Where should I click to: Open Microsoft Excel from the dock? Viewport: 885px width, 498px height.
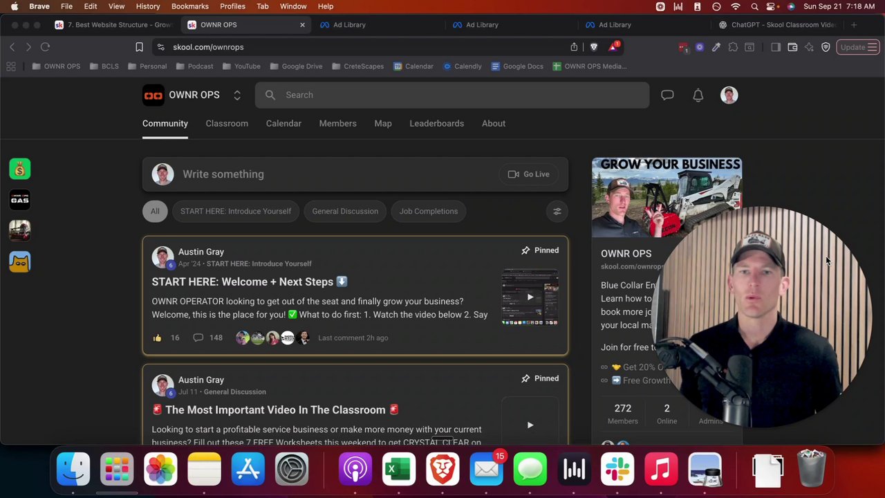399,470
